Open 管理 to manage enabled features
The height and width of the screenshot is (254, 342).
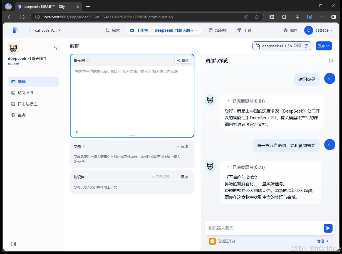pos(323,241)
